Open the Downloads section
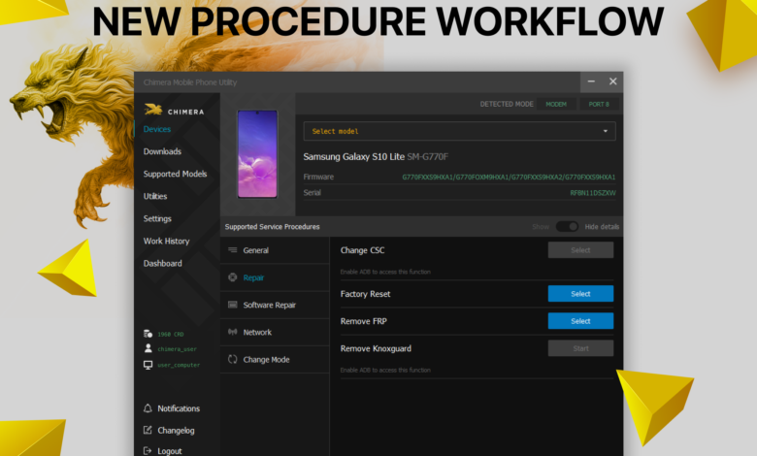This screenshot has height=456, width=757. (162, 151)
